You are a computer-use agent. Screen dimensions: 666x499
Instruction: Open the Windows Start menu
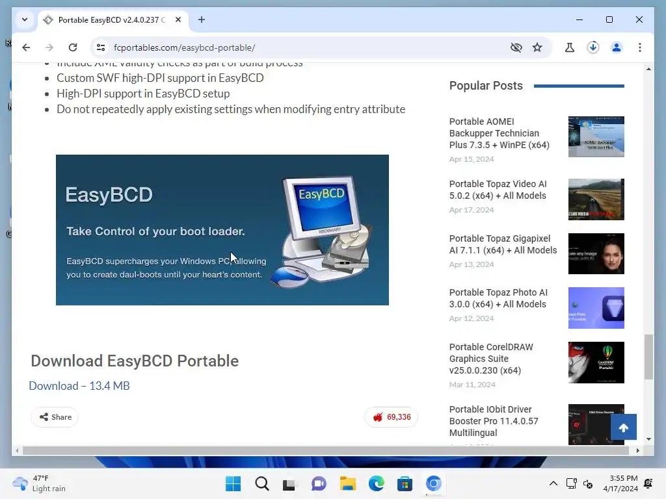pos(233,483)
